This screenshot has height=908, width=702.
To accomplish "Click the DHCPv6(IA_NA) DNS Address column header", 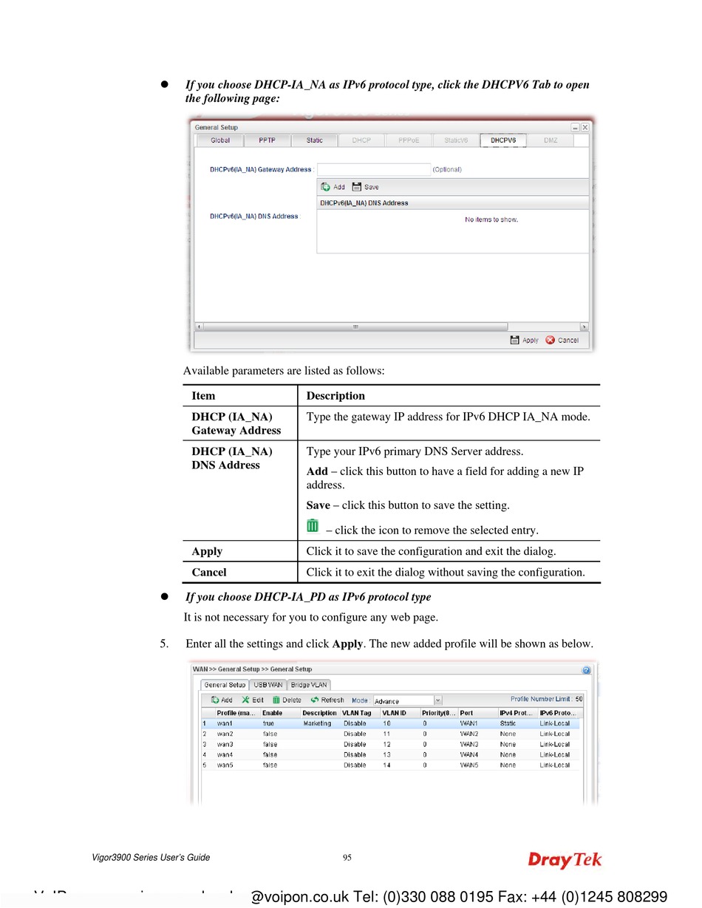I will tap(452, 202).
